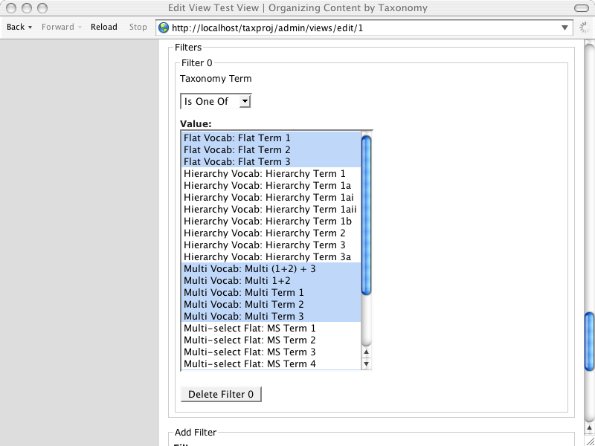Click the Stop loading button
The width and height of the screenshot is (595, 446).
point(138,27)
